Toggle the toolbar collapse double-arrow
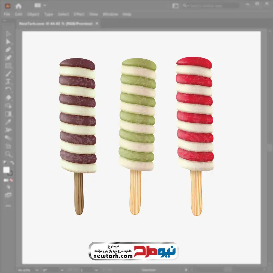Image resolution: width=273 pixels, height=273 pixels. [5, 21]
